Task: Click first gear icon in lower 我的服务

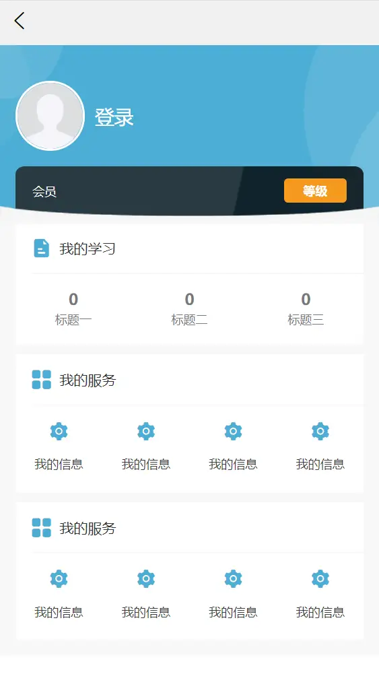Action: point(59,579)
